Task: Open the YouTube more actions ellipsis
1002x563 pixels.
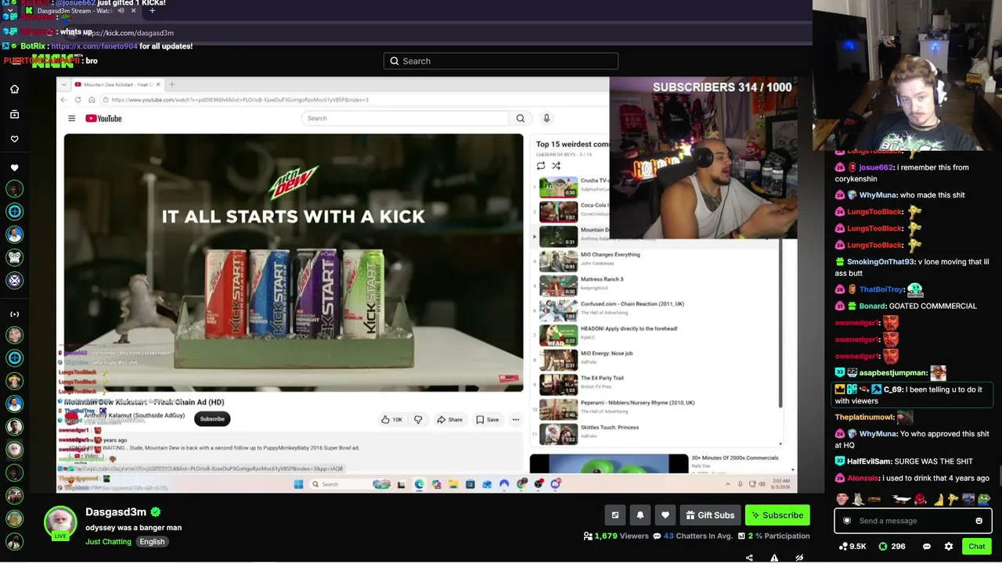Action: click(515, 420)
